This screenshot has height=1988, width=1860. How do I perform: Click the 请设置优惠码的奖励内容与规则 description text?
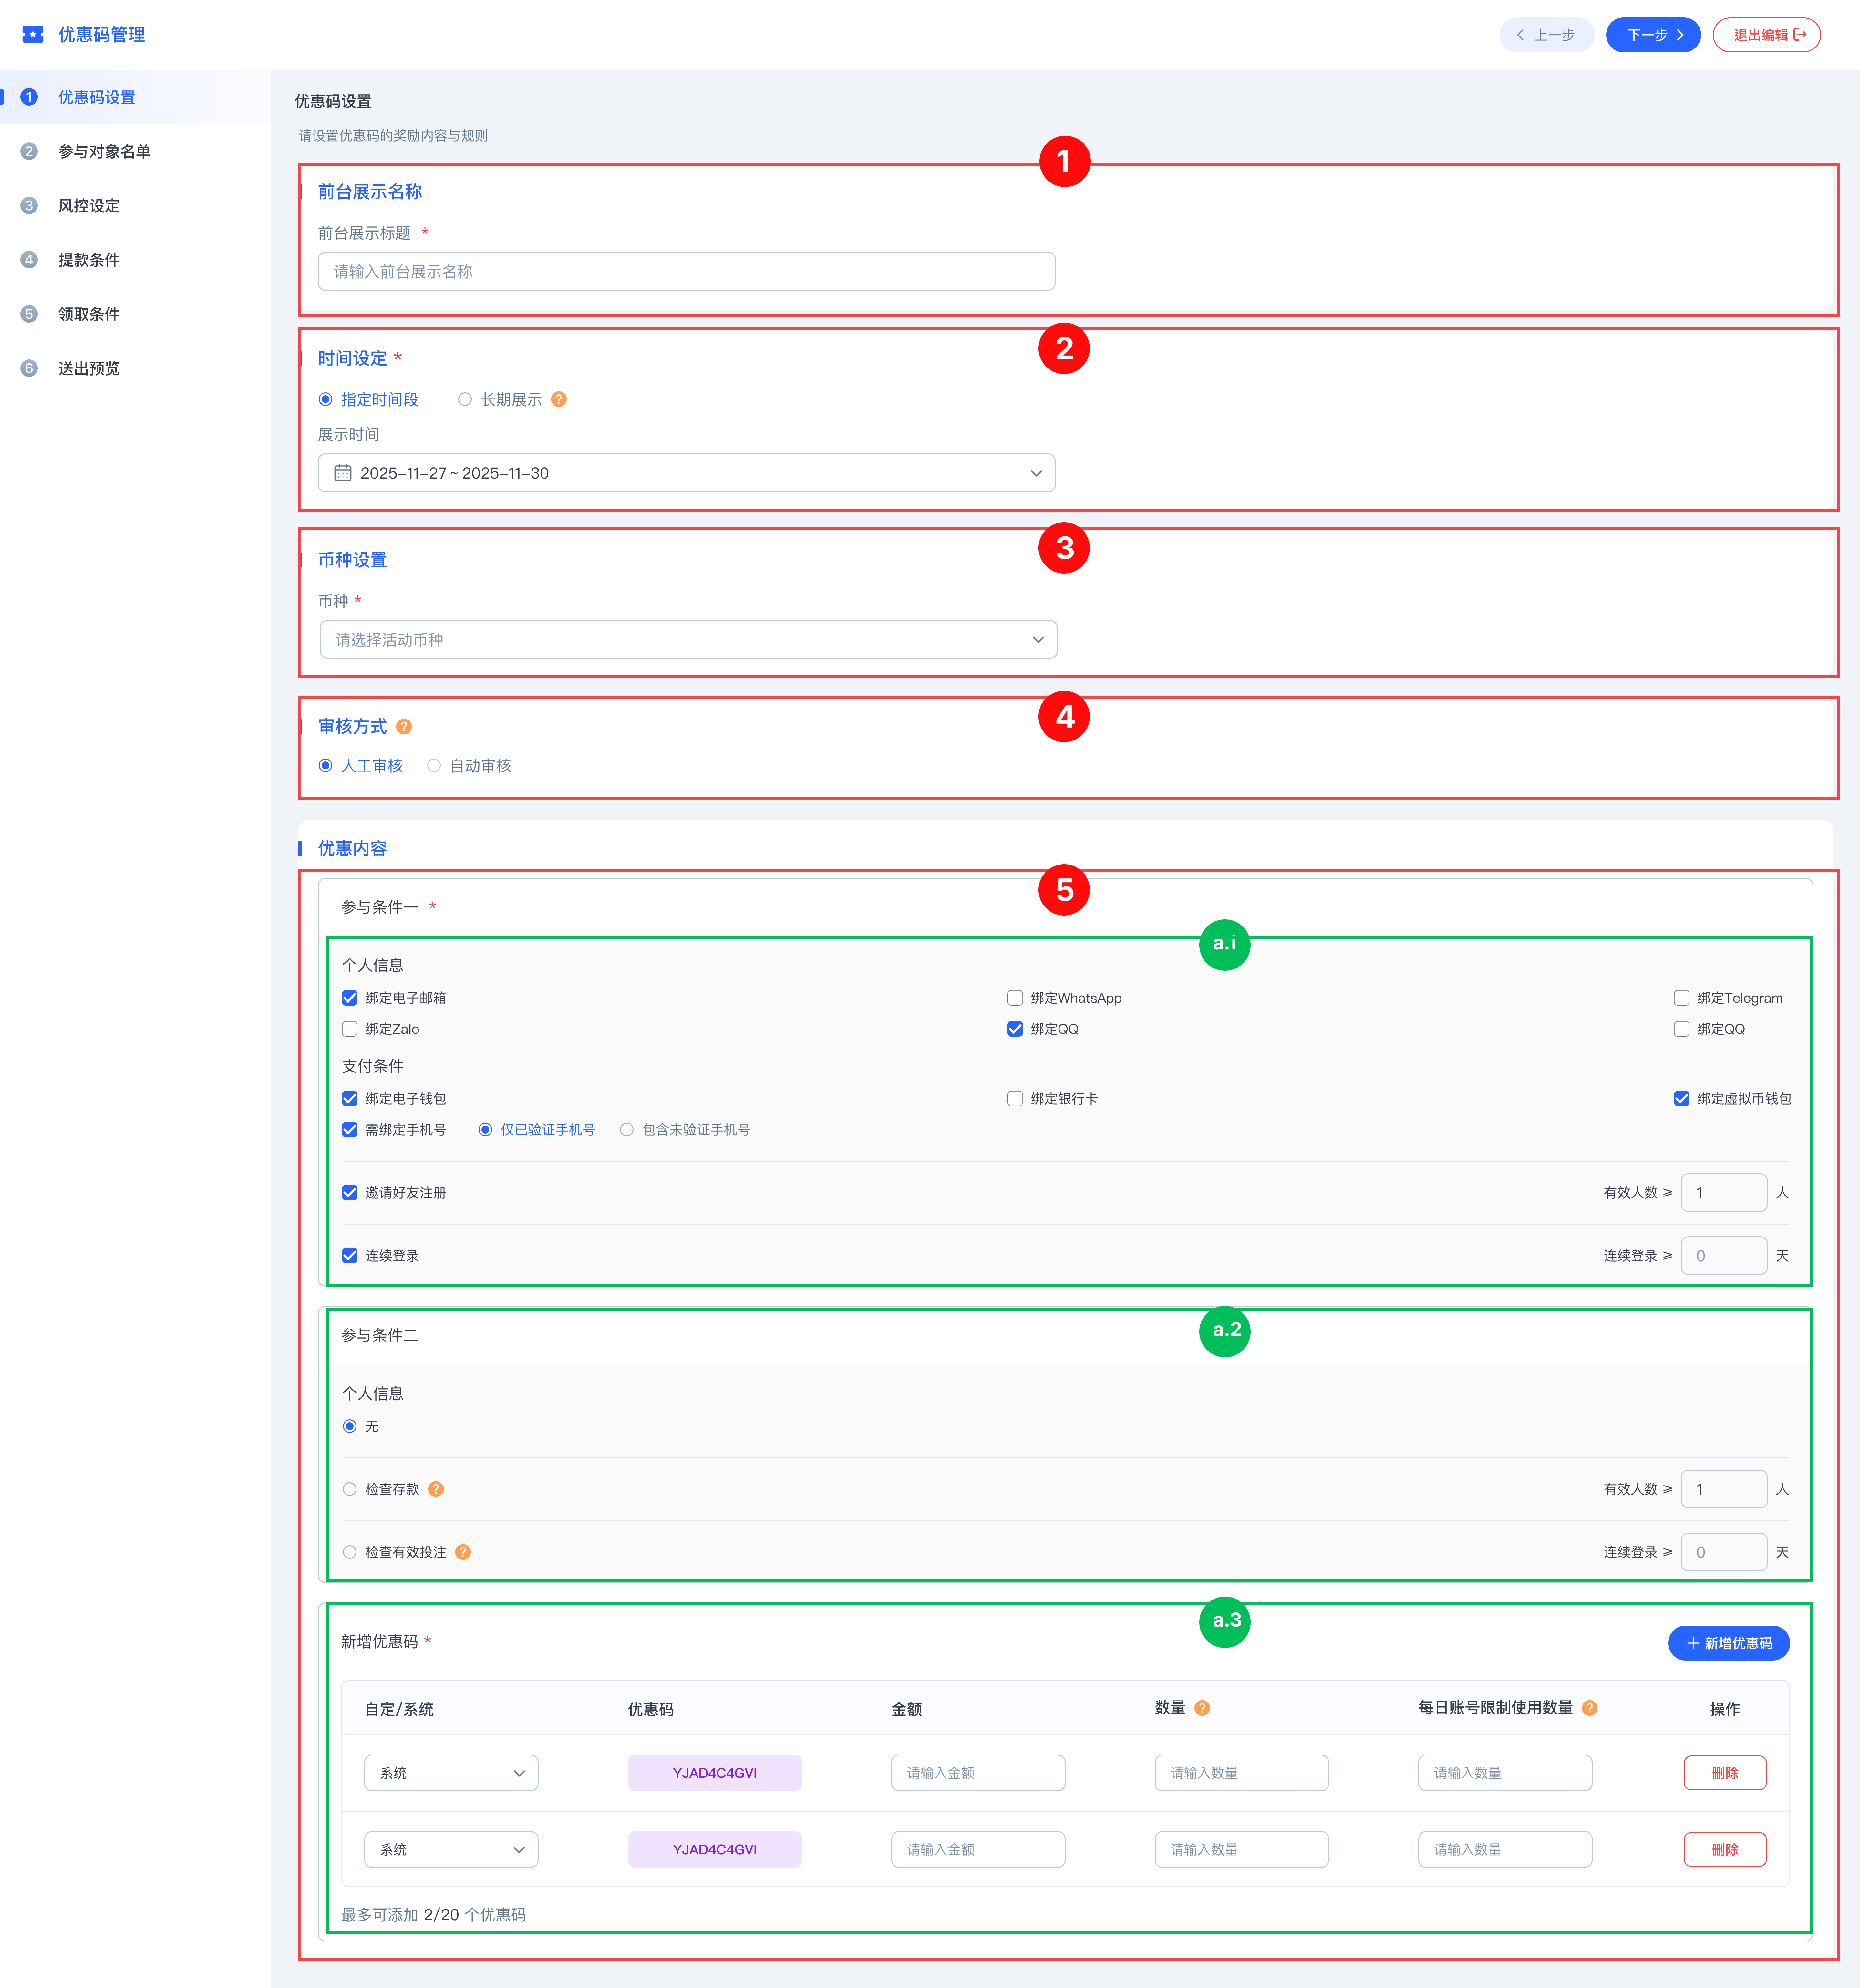(393, 136)
